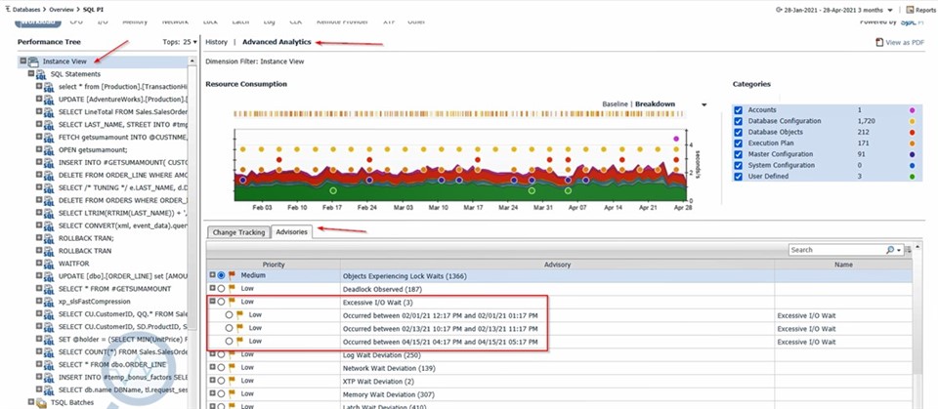
Task: Click the SQL Statements folder icon
Action: click(x=41, y=74)
